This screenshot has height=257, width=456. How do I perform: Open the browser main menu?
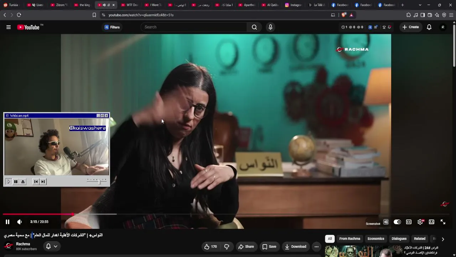pos(451,15)
